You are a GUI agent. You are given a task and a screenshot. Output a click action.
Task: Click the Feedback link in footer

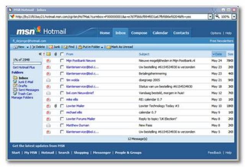pyautogui.click(x=214, y=153)
